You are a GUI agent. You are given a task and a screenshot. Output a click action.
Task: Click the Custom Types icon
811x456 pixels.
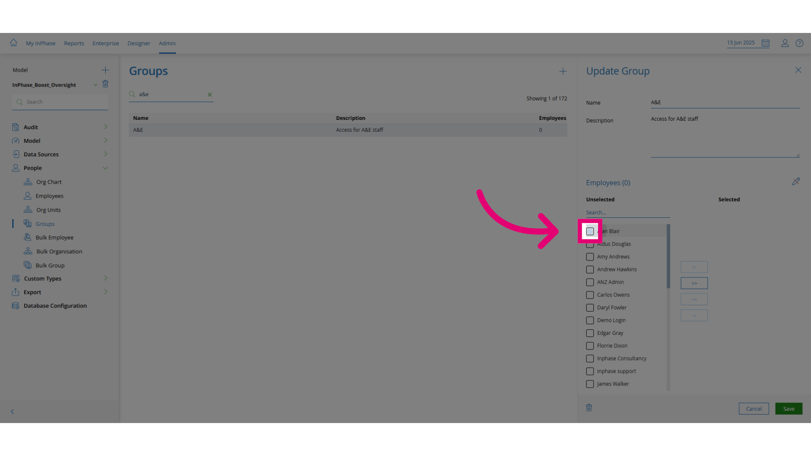coord(16,279)
